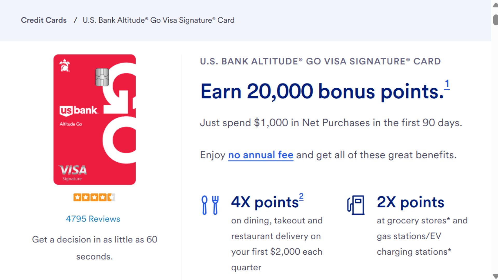Click footnote 1 after bonus points
498x280 pixels.
click(447, 85)
